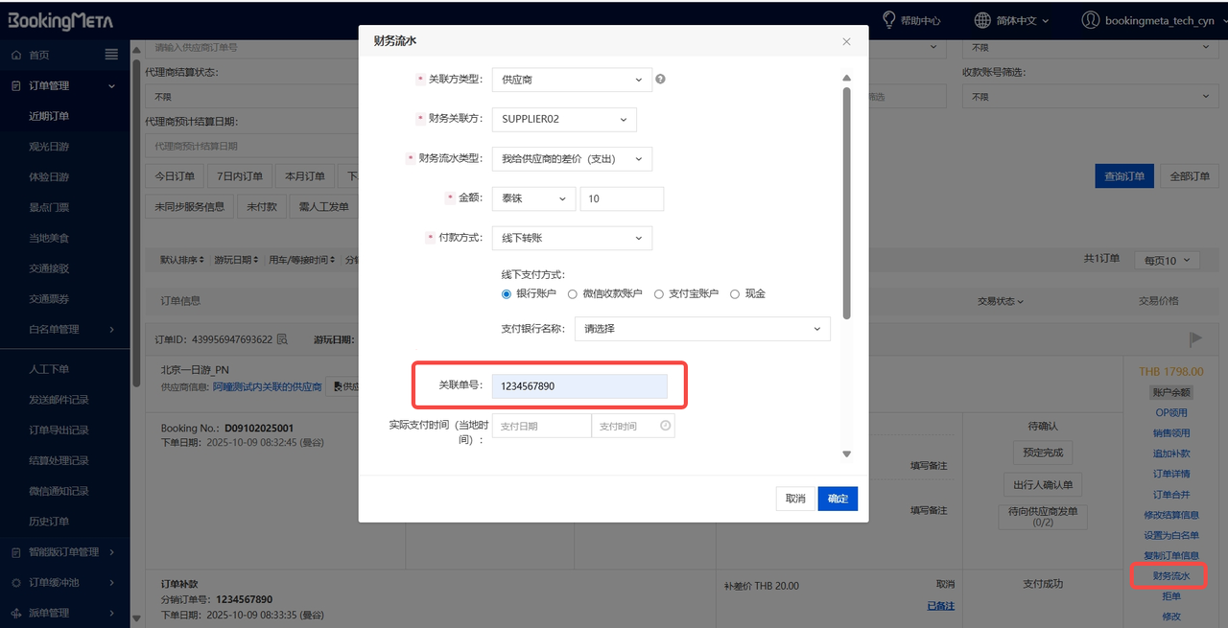Open the 每页10 page size dropdown

click(x=1167, y=259)
